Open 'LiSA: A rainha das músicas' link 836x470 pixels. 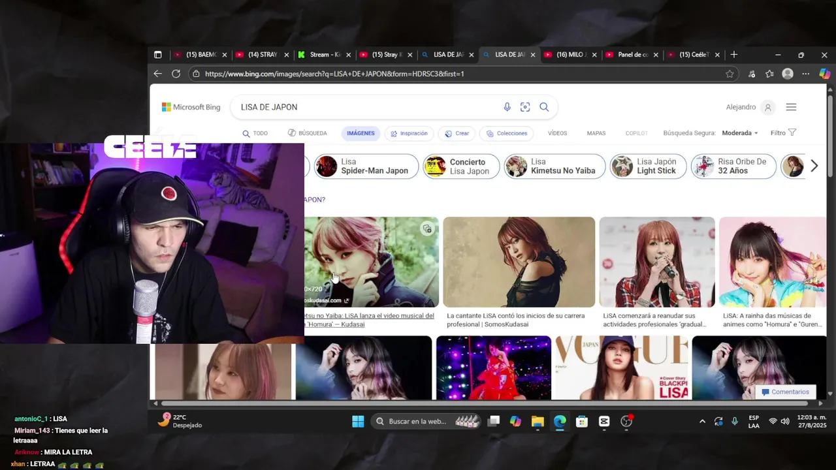773,320
